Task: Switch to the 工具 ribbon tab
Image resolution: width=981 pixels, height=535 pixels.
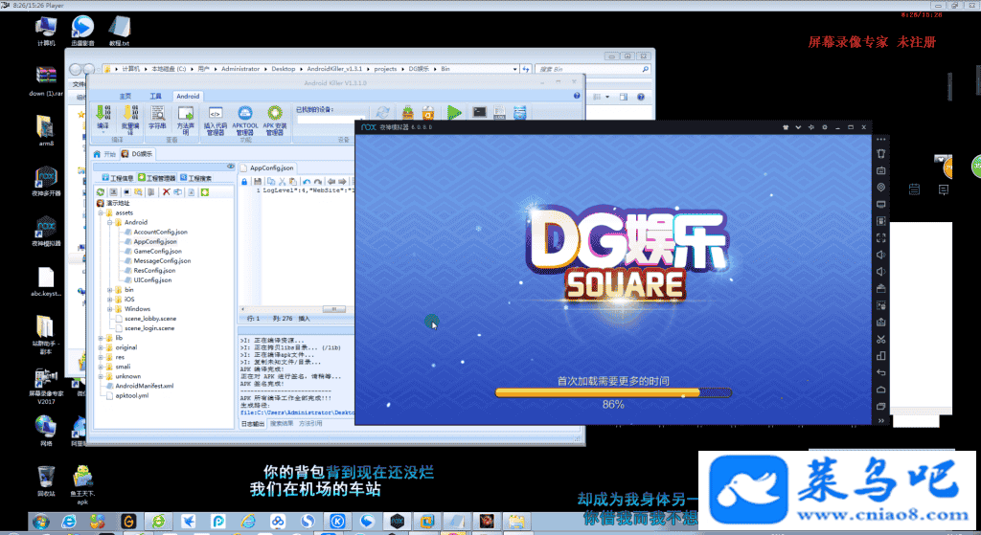Action: click(155, 97)
